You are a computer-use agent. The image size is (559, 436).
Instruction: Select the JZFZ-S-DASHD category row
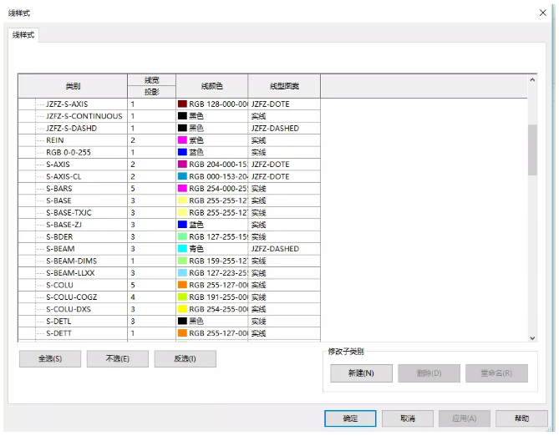click(71, 129)
